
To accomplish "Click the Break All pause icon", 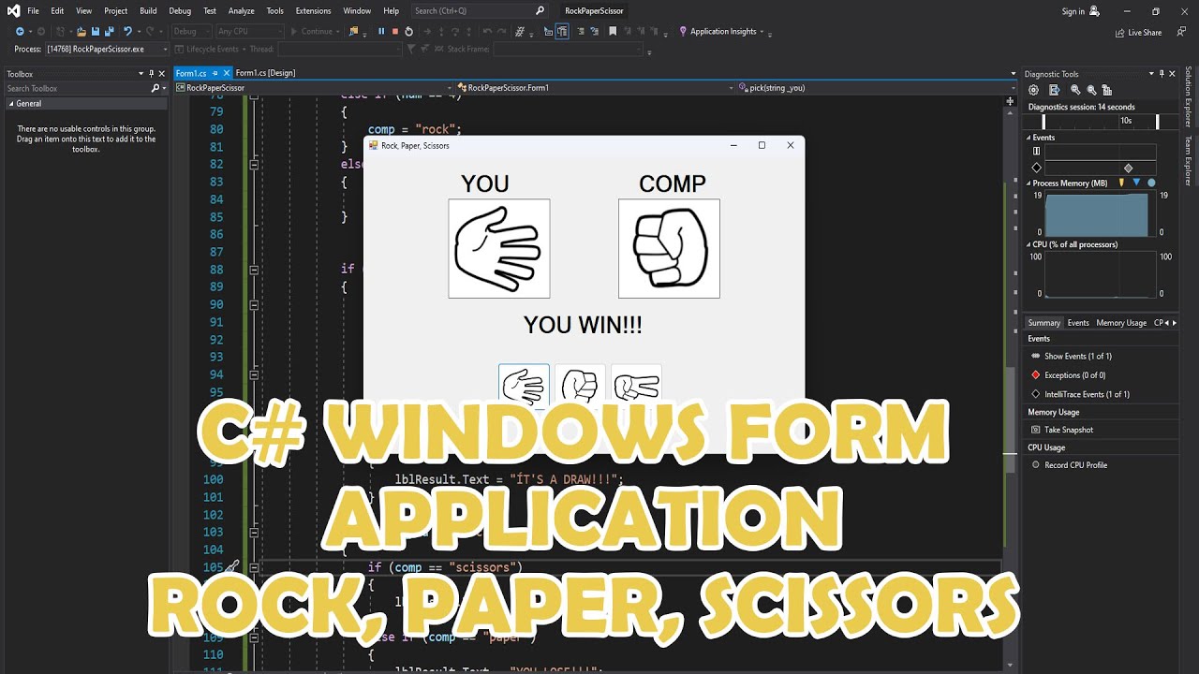I will click(381, 31).
